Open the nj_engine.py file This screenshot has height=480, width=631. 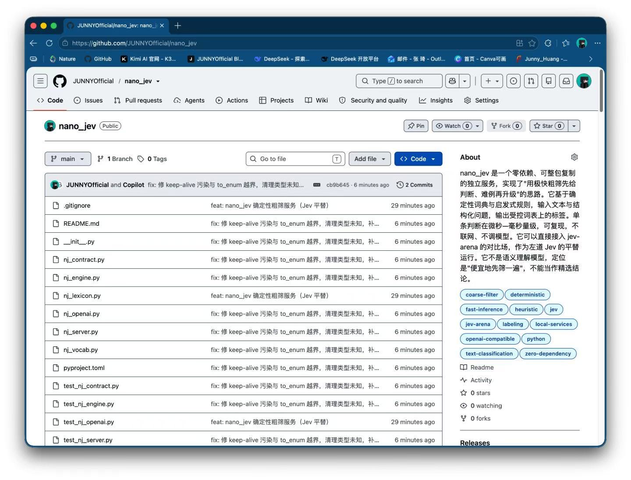pos(82,277)
